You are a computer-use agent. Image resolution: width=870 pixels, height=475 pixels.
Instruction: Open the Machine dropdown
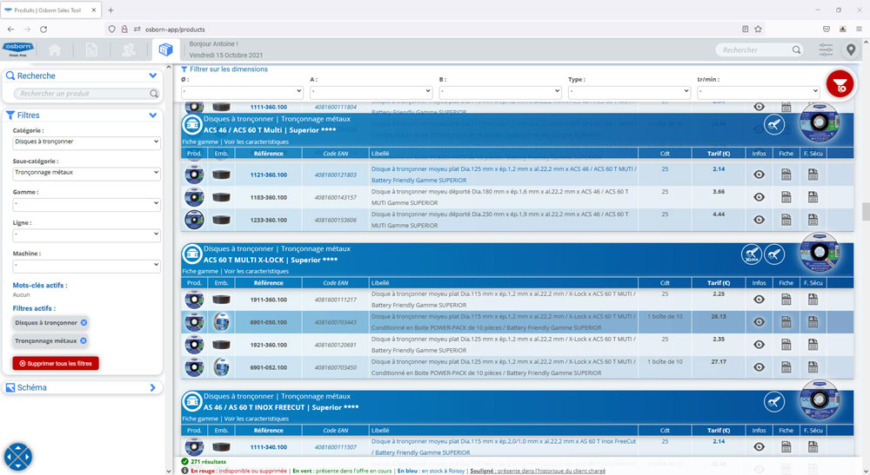(86, 266)
